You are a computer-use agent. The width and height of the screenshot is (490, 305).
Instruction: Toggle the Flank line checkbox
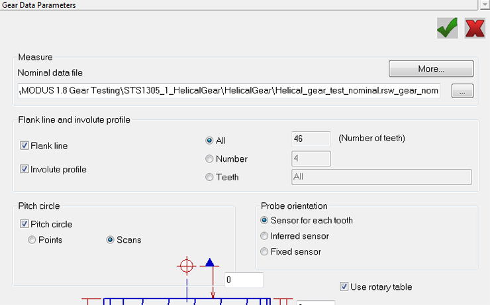24,146
